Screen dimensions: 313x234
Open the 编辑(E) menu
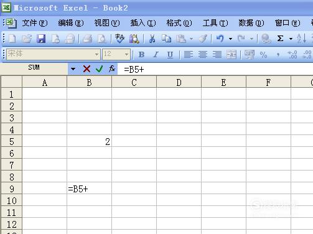[71, 23]
